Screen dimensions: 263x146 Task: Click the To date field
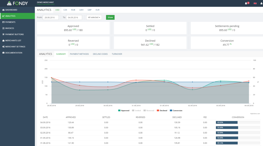coord(74,17)
